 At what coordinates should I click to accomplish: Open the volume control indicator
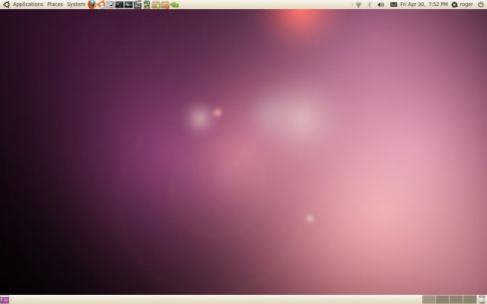pyautogui.click(x=380, y=5)
